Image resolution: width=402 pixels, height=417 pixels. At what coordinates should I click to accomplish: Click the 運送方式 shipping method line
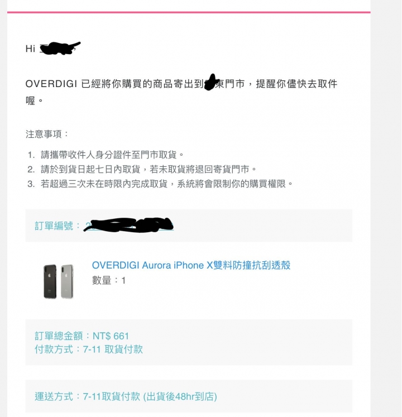[126, 396]
